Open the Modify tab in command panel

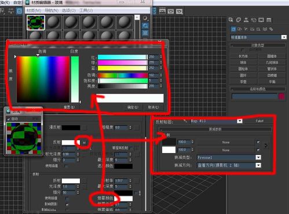coord(239,20)
